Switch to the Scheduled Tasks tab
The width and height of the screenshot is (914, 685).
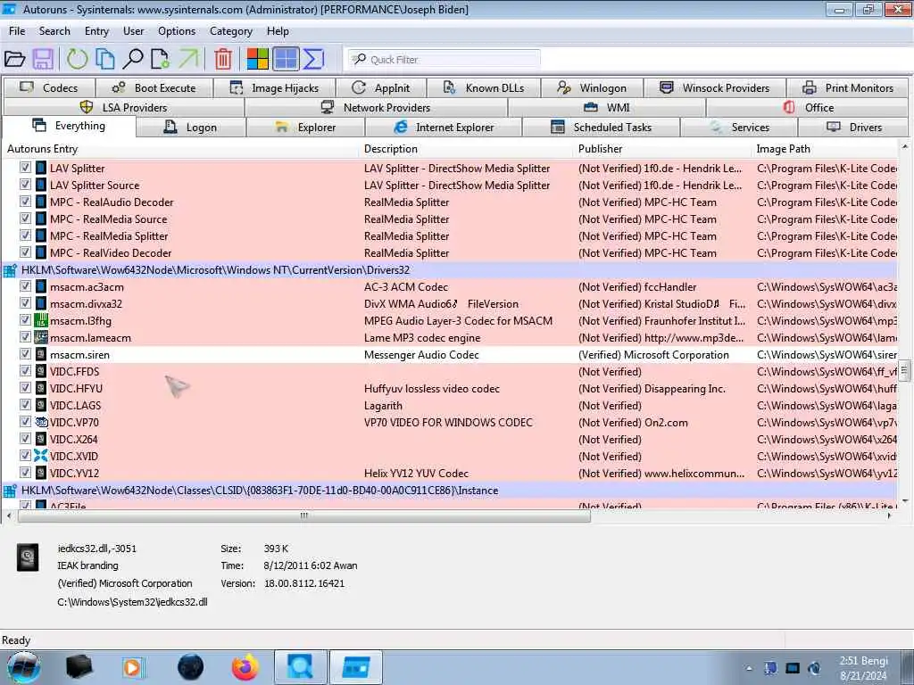(x=601, y=127)
